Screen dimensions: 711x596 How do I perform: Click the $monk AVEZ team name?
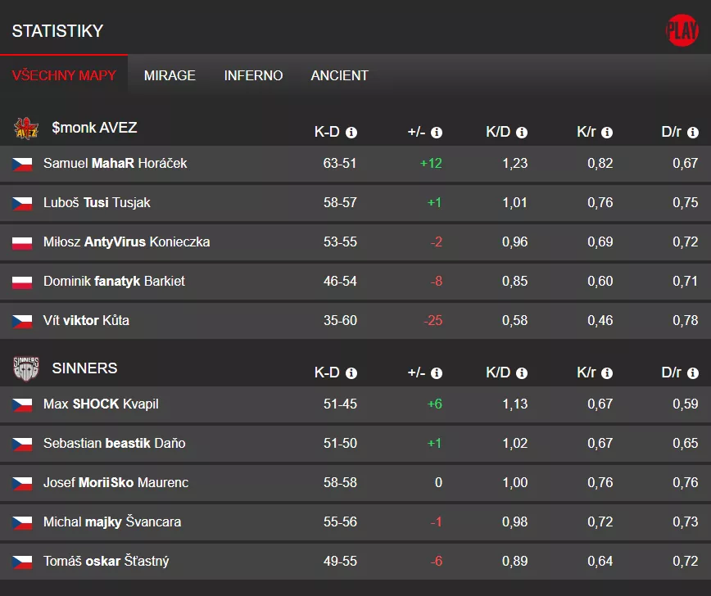coord(94,128)
